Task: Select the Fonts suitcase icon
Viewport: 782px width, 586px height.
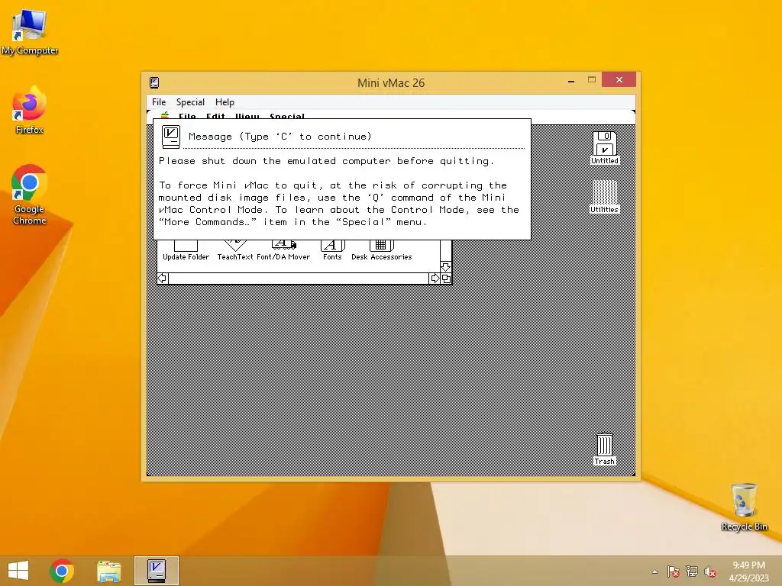Action: coord(332,250)
